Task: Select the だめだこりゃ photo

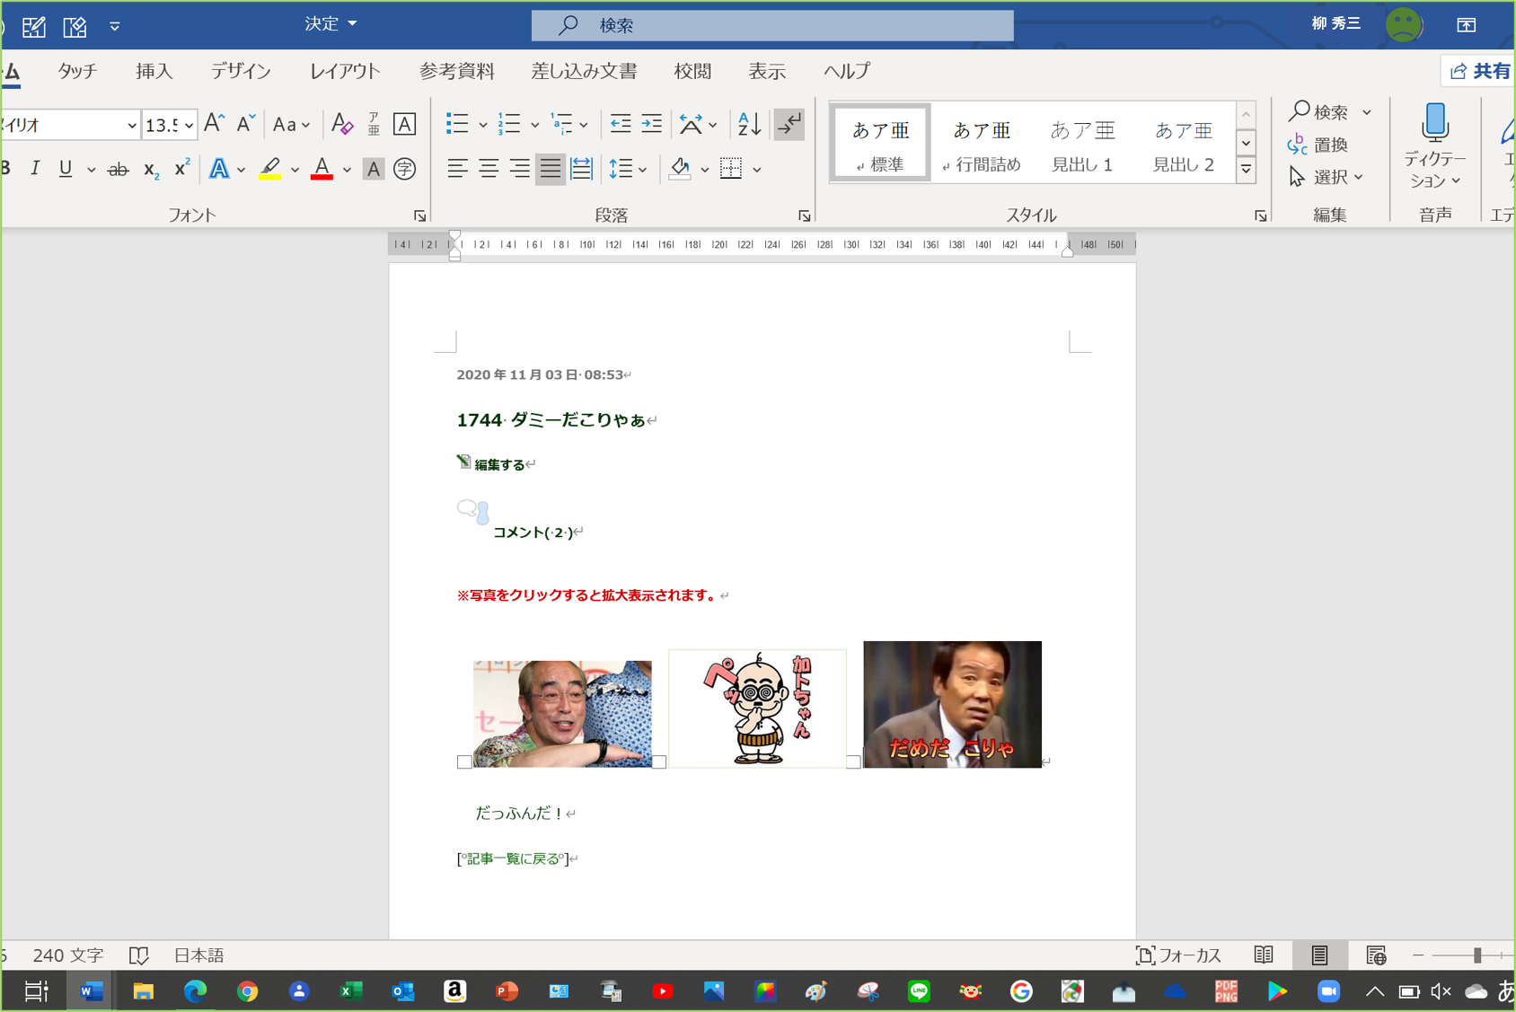Action: (952, 704)
